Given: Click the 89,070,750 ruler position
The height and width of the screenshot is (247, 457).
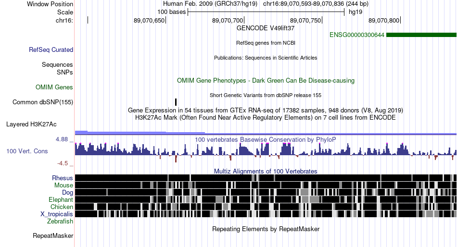Looking at the screenshot, I should [x=305, y=20].
